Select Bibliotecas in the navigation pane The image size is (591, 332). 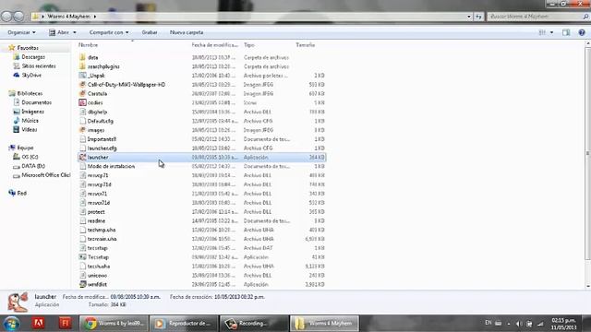point(30,93)
